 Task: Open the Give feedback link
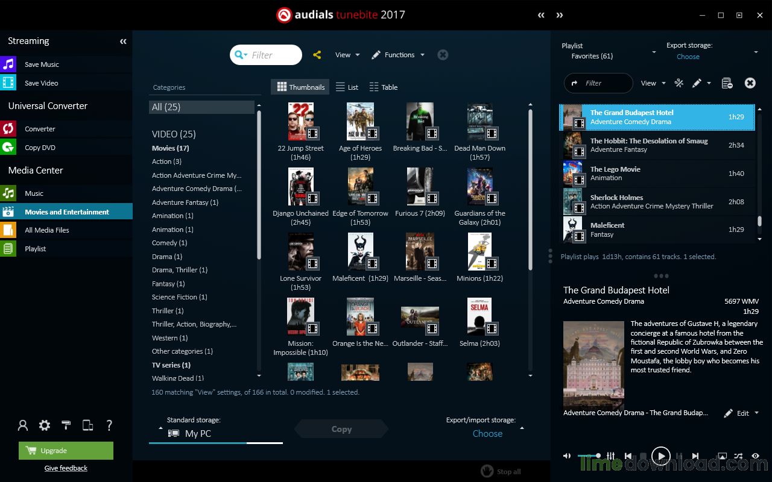[66, 468]
